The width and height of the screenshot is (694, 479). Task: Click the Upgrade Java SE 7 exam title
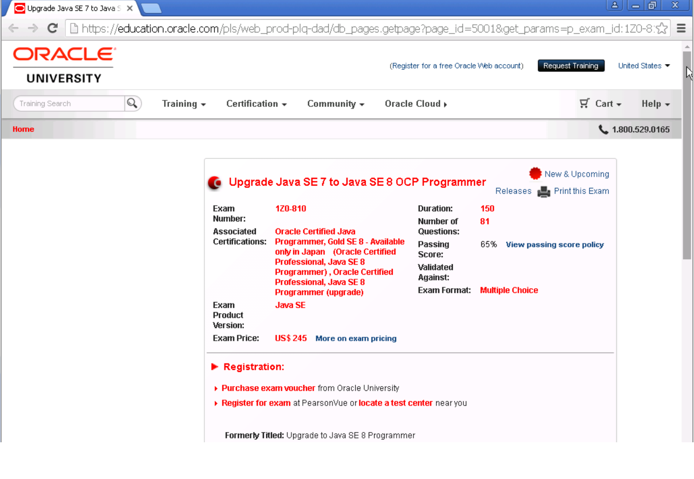(357, 183)
